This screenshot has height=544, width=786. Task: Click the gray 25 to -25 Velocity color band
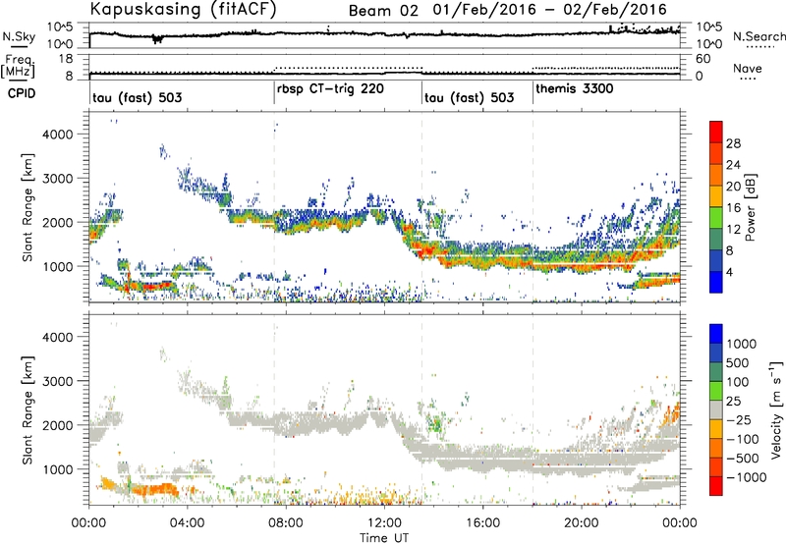pyautogui.click(x=716, y=409)
